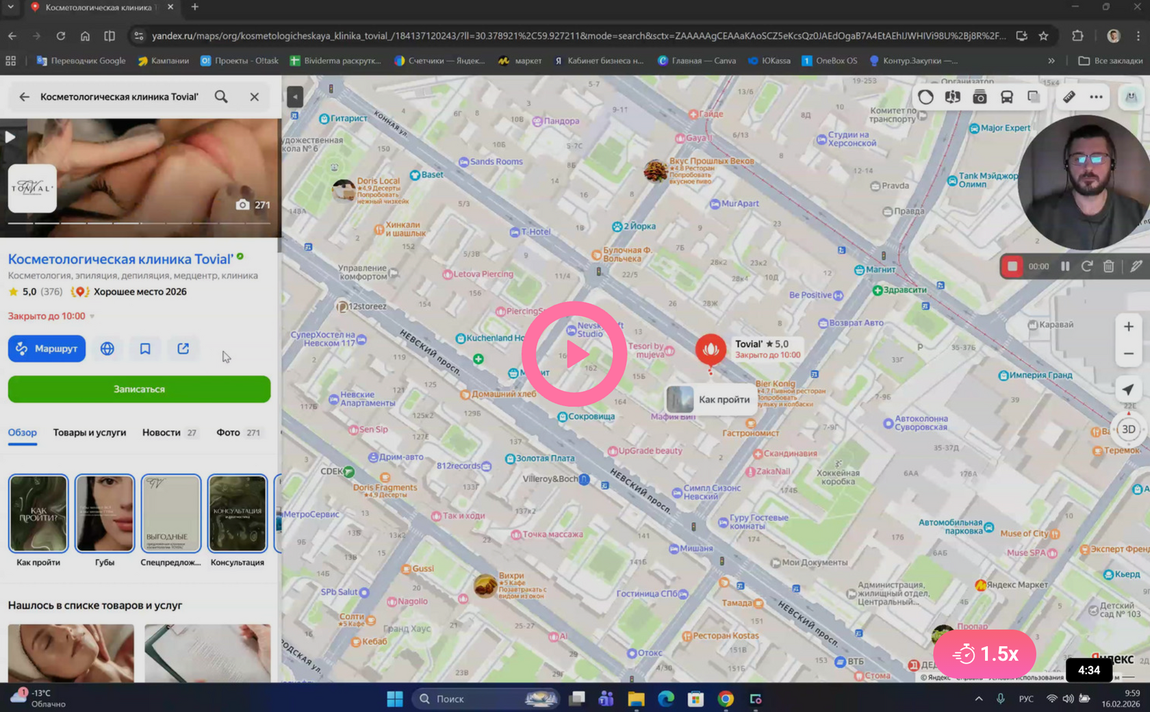
Task: Open the camera photo counter showing 271
Action: (x=253, y=205)
